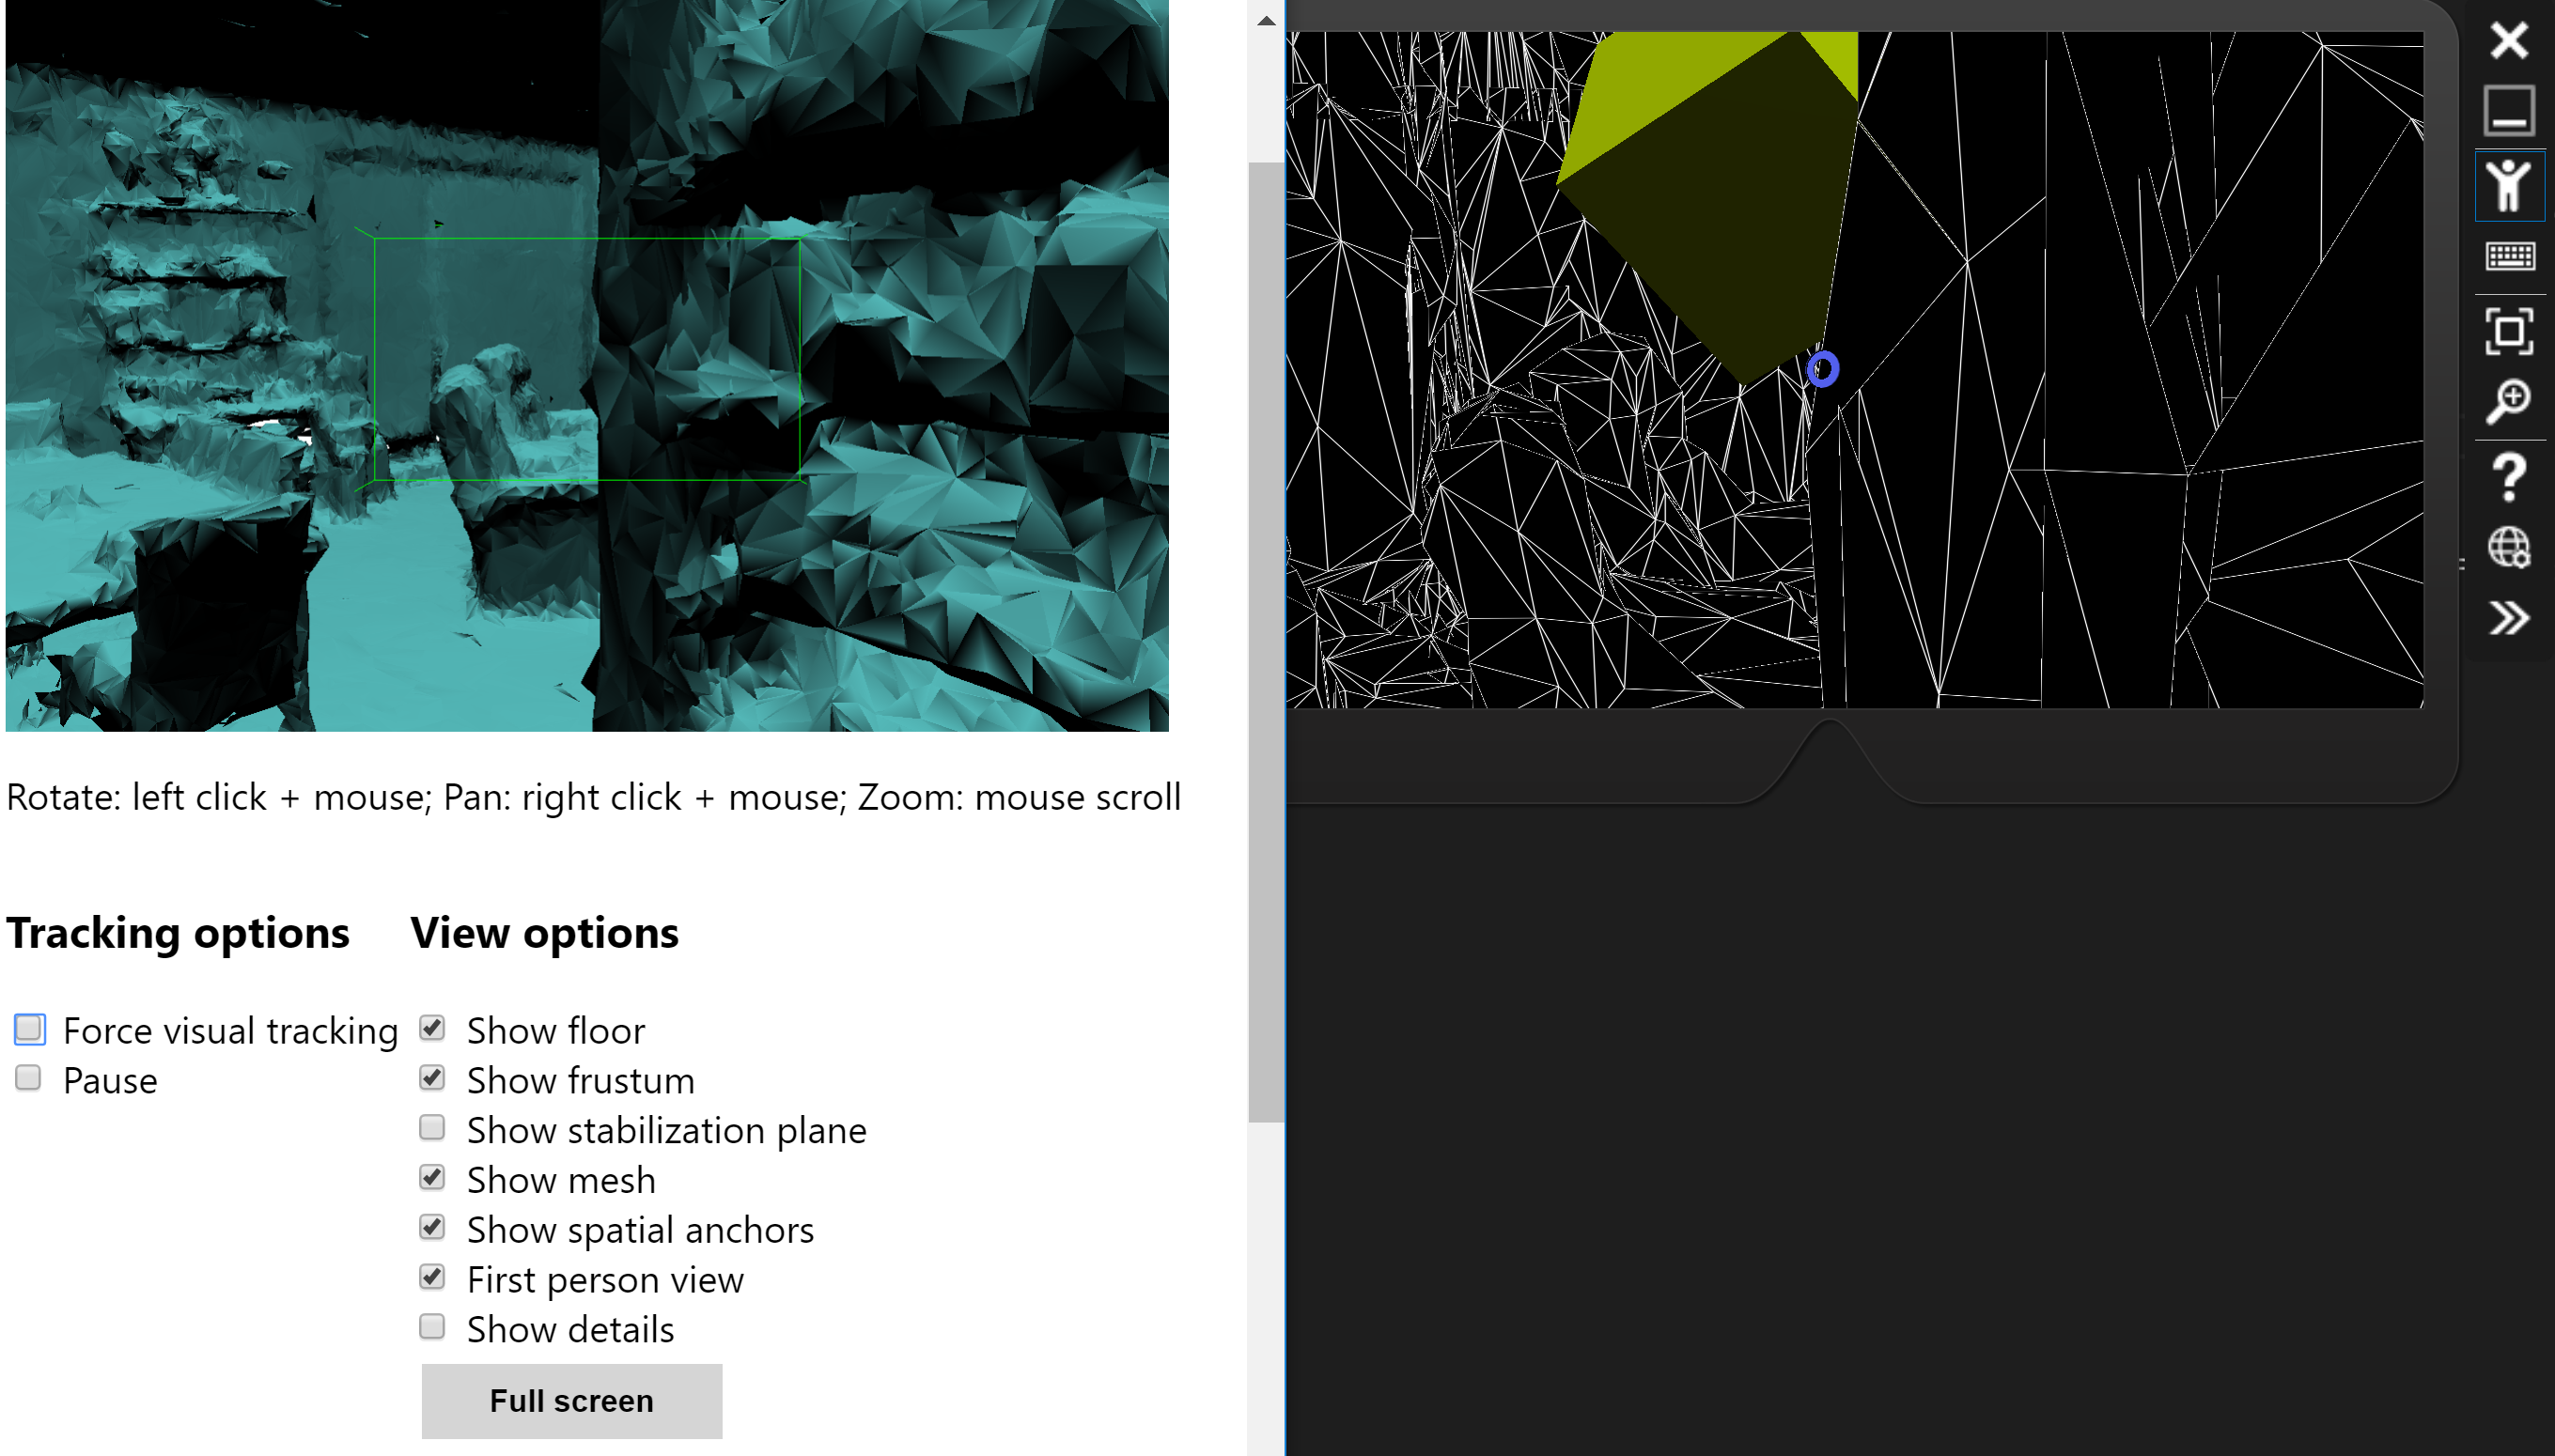The image size is (2555, 1456).
Task: Click the Tracking options heading
Action: click(x=178, y=933)
